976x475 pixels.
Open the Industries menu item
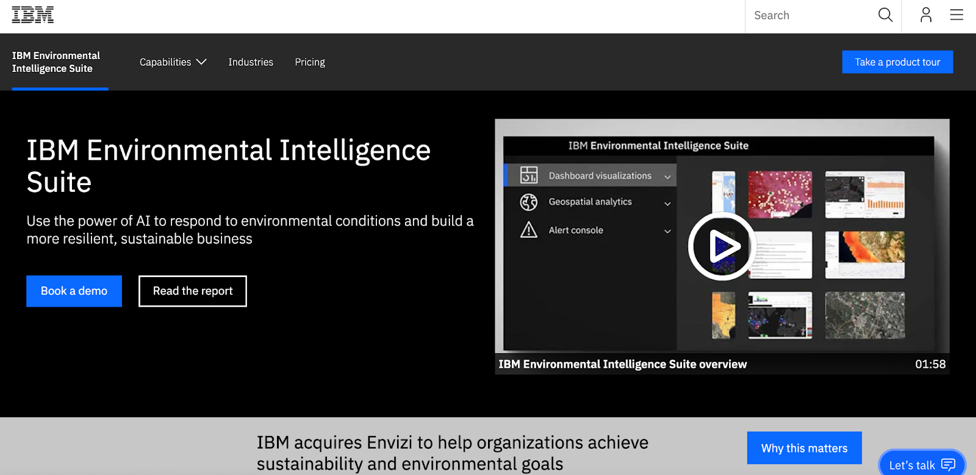251,62
